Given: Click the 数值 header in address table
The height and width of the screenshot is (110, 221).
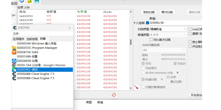Looking at the screenshot, I should point(100,102).
